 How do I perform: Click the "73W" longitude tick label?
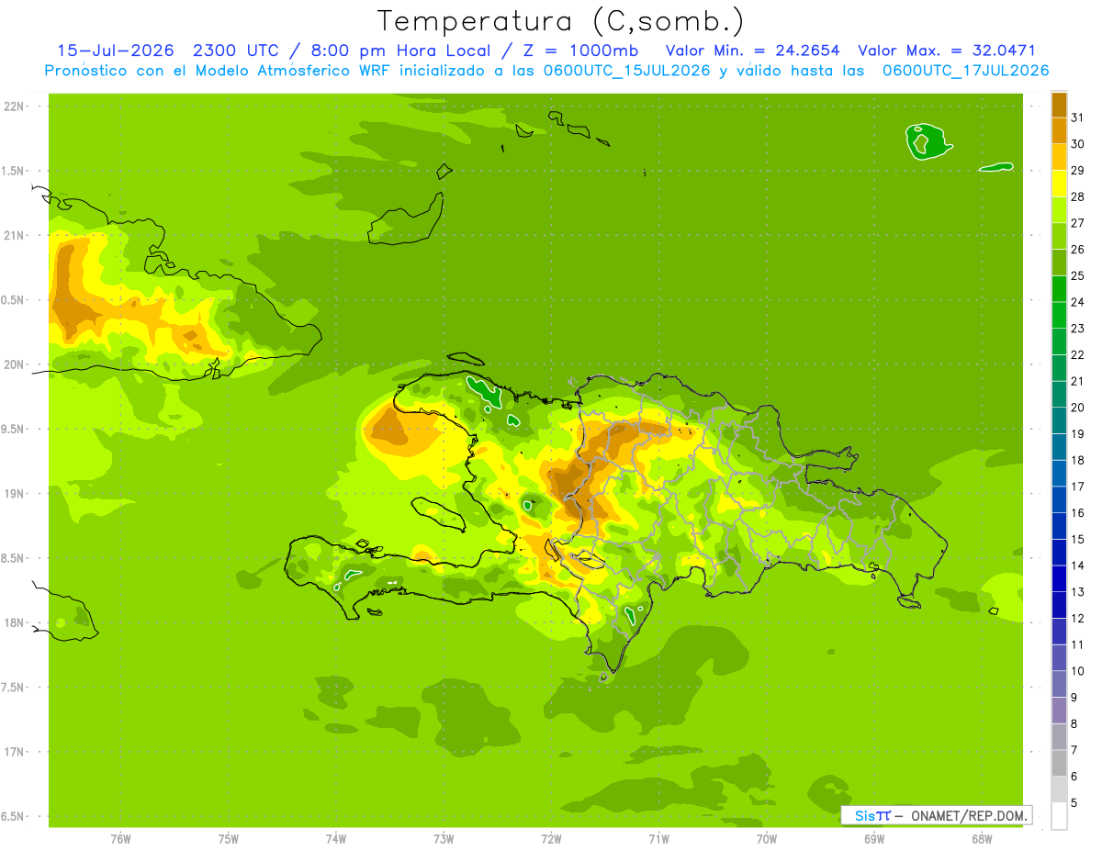click(444, 838)
